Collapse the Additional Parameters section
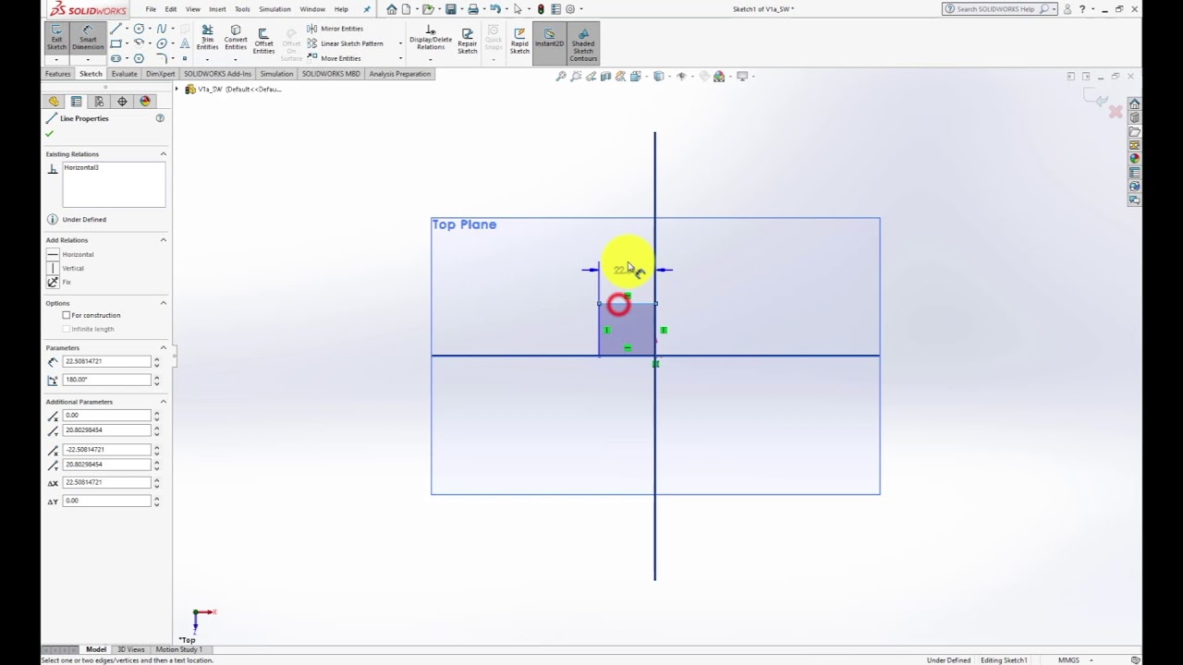 coord(164,402)
